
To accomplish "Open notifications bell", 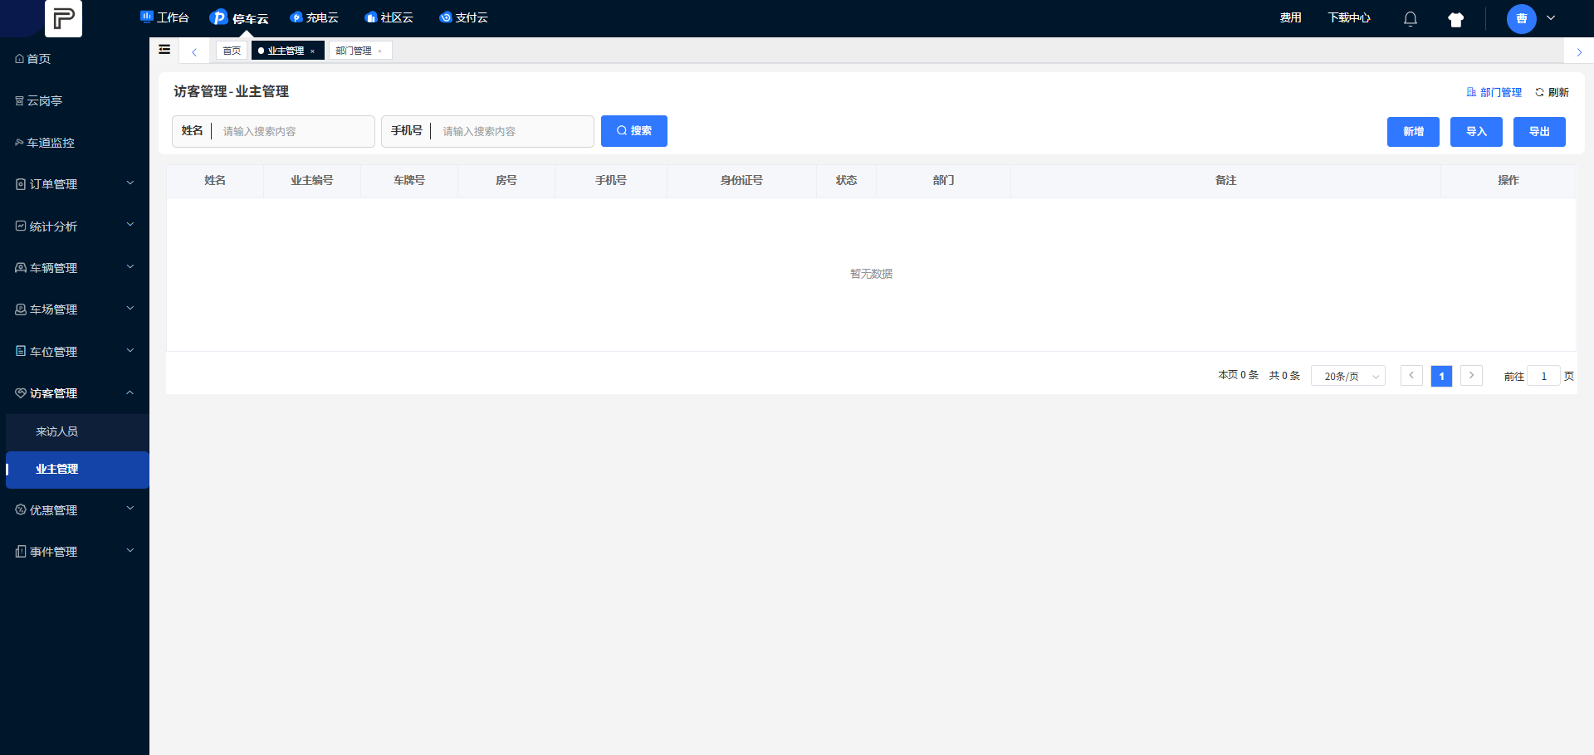I will 1411,18.
